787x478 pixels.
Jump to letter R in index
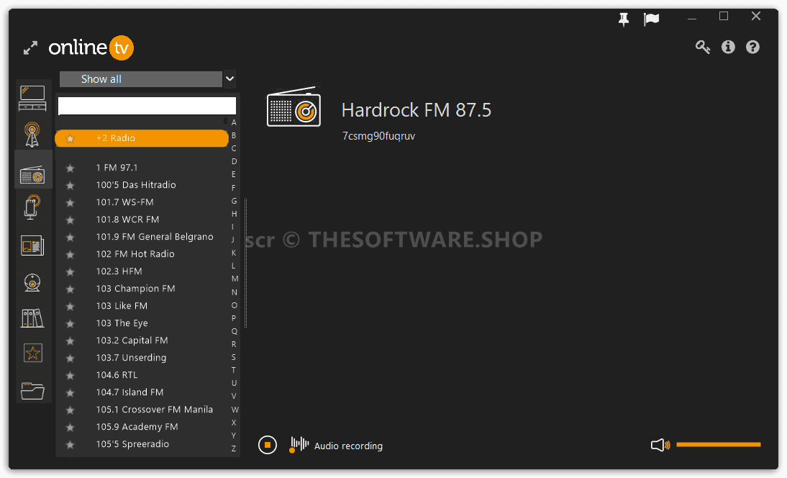point(234,344)
